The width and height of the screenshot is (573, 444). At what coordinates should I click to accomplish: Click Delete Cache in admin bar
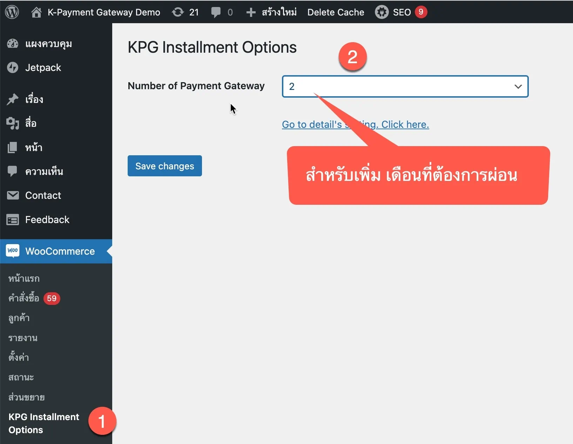pos(336,12)
